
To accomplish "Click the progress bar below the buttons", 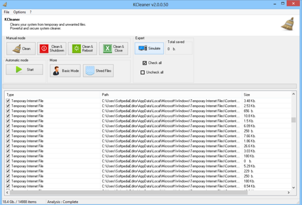I will point(149,86).
